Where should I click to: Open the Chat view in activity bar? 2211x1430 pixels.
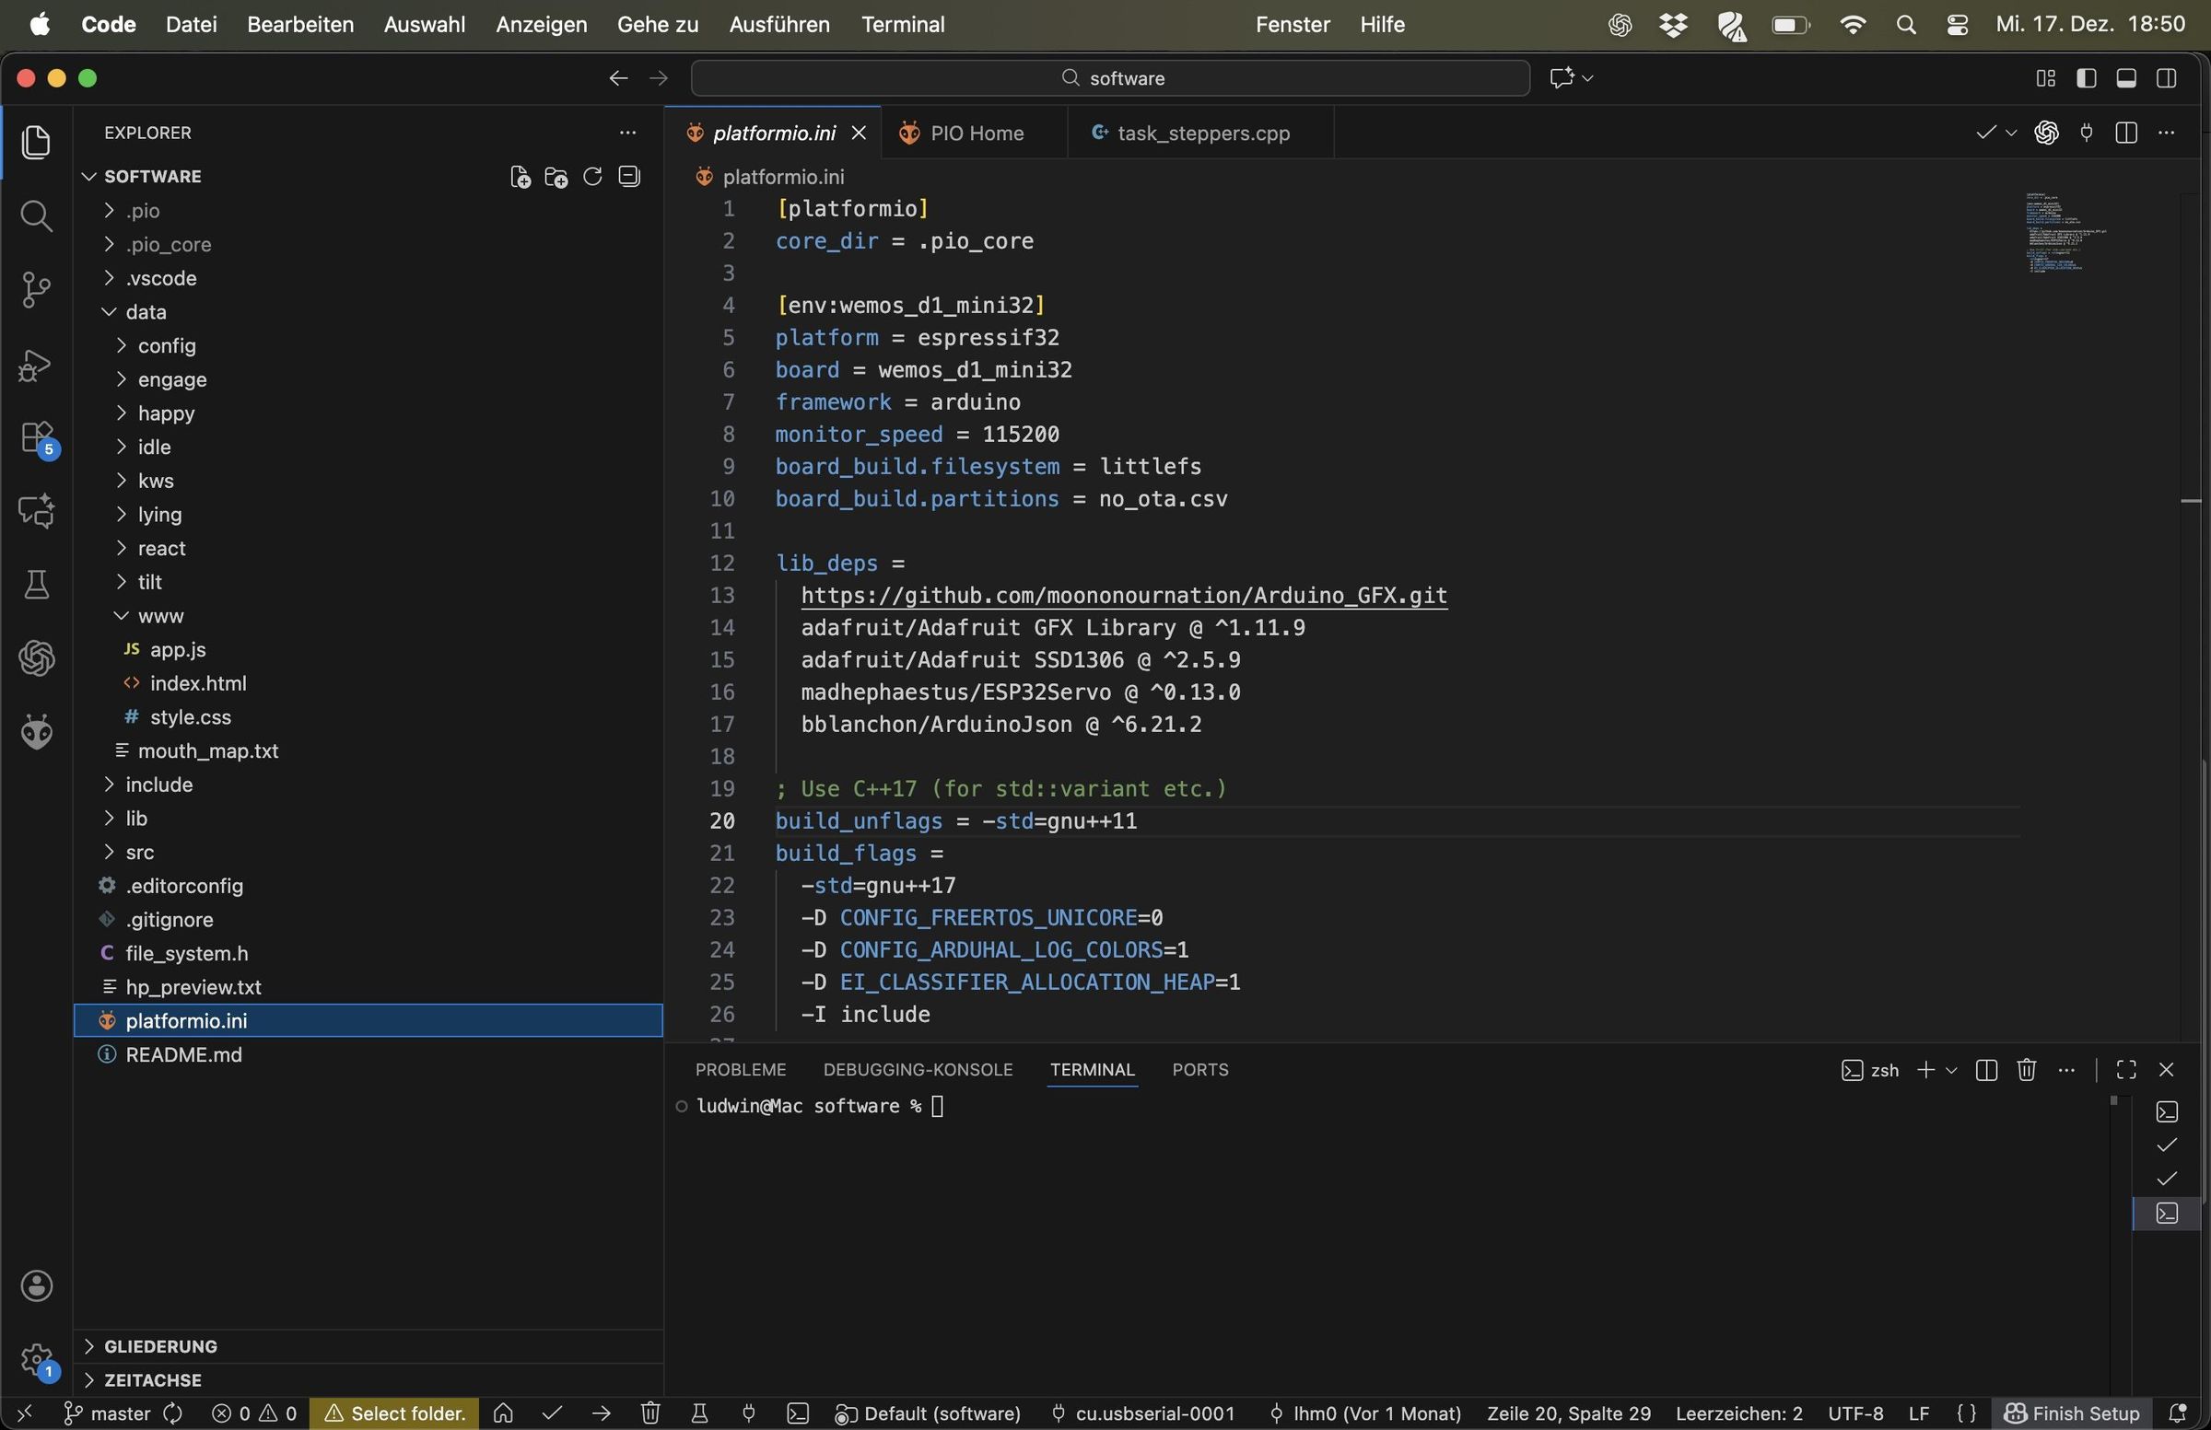36,511
